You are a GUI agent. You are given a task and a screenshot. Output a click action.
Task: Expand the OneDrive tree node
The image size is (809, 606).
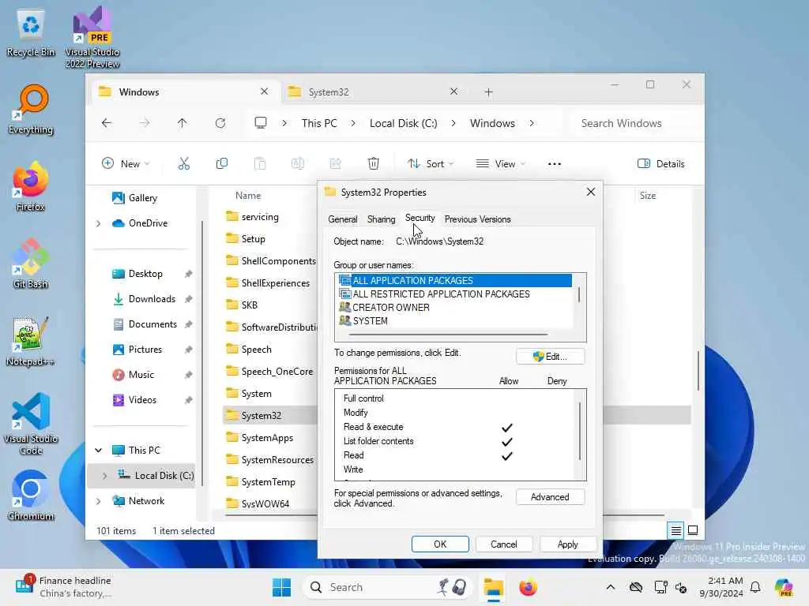[x=98, y=223]
